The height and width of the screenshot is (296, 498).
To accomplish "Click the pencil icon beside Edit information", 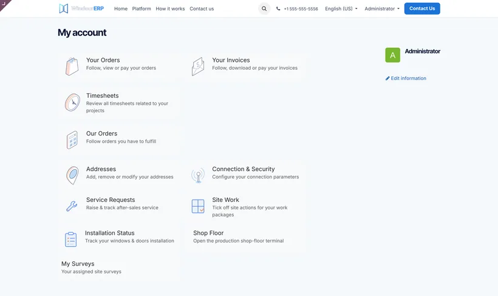I will (387, 78).
